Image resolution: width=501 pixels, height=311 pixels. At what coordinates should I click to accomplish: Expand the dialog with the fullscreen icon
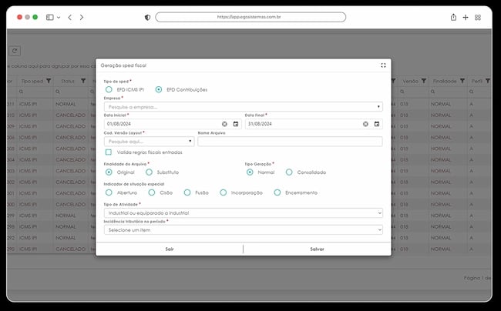pyautogui.click(x=383, y=65)
